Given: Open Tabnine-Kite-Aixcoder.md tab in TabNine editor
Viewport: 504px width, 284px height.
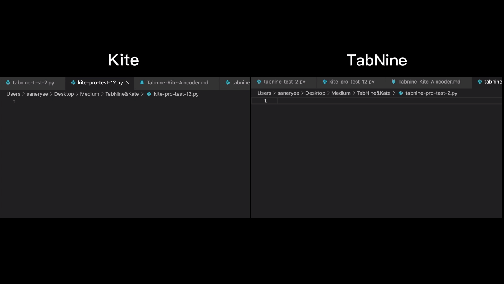Looking at the screenshot, I should (429, 82).
